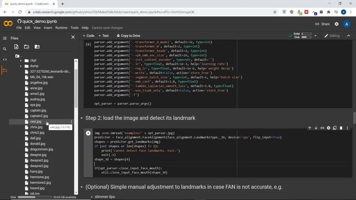Mirror cell in tab icon
This screenshot has height=200, width=356.
tap(335, 128)
